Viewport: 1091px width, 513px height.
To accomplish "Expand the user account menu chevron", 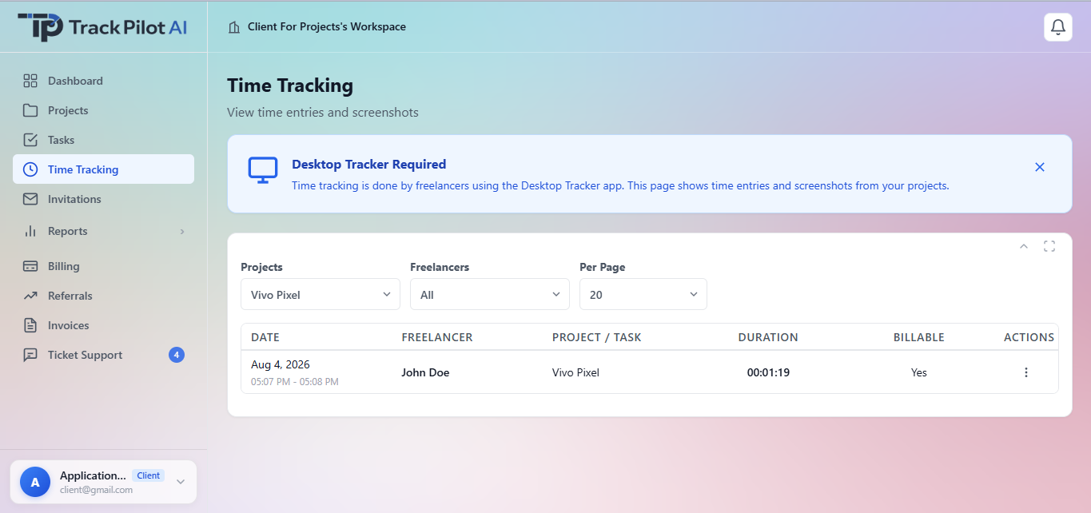I will pos(181,482).
